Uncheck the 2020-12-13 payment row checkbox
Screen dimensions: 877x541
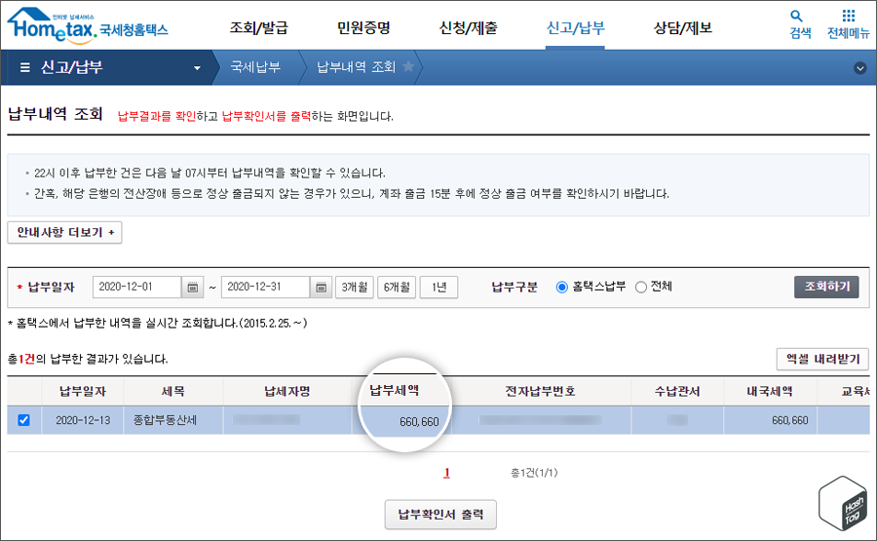click(23, 419)
